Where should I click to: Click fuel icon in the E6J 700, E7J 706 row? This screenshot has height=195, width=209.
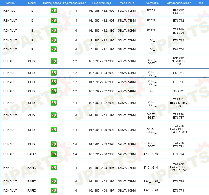tap(53, 30)
